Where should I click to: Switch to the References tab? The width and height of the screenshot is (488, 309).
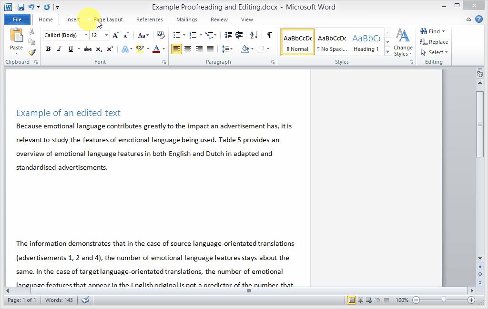coord(149,19)
